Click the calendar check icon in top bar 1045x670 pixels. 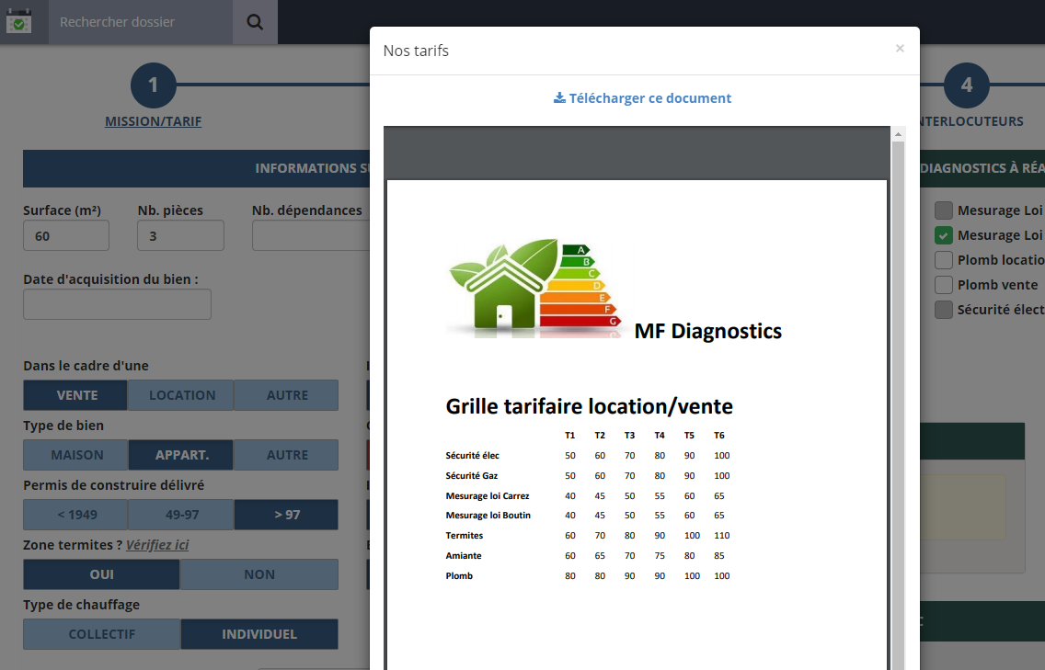[18, 22]
